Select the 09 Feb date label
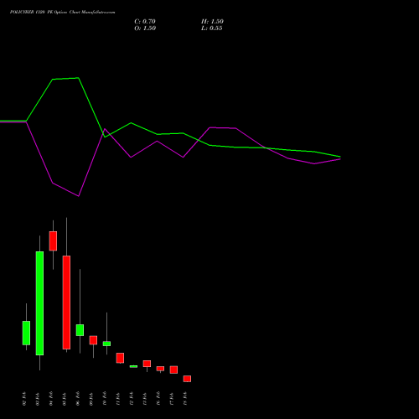The width and height of the screenshot is (419, 419). (91, 399)
